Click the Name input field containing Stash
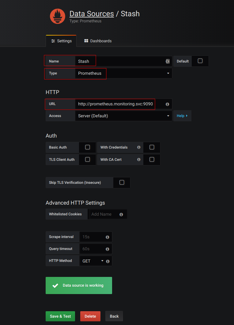Screen dimensions: 234x325 click(123, 61)
